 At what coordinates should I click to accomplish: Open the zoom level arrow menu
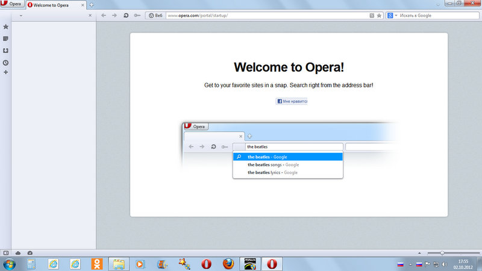tap(419, 253)
